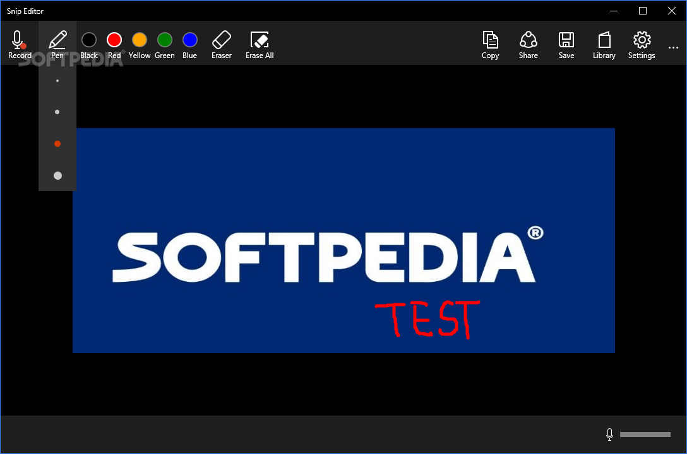
Task: Minimize the Snip Editor window
Action: coord(614,11)
